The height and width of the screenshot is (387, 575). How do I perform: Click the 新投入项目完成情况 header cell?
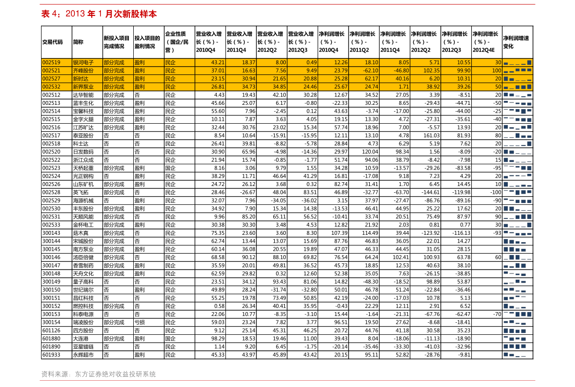click(118, 42)
